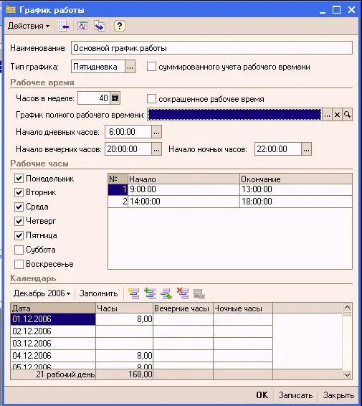Screen dimensions: 362x406
Task: Click the calendar scrollbar down arrow
Action: click(x=347, y=374)
